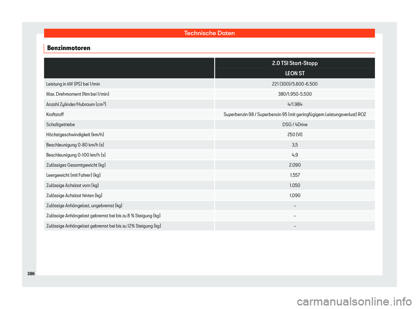The image size is (419, 309).
Task: Click the '2.0 TSI Start-Stopp' column header
Action: pos(295,63)
